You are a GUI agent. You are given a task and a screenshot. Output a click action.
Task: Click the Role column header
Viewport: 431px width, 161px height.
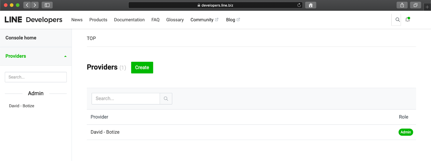point(404,117)
